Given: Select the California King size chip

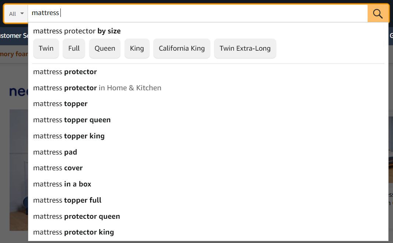Looking at the screenshot, I should (182, 48).
